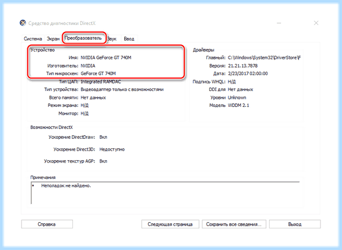Click the Режим экрана value Н/Д
This screenshot has height=250, width=342.
point(84,106)
